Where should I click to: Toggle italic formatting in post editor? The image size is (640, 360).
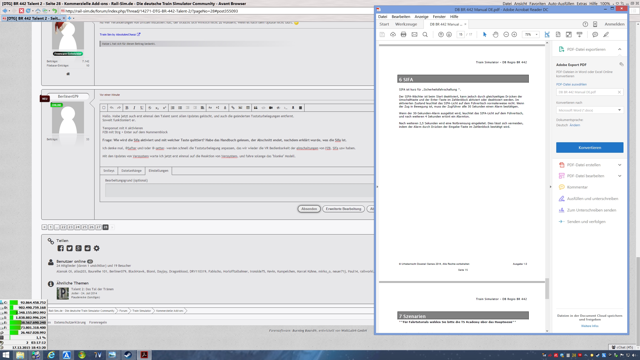[x=134, y=108]
